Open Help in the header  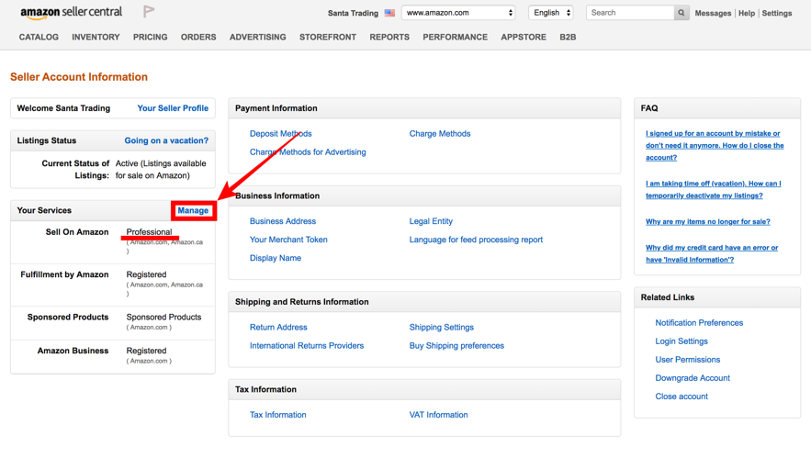(747, 13)
